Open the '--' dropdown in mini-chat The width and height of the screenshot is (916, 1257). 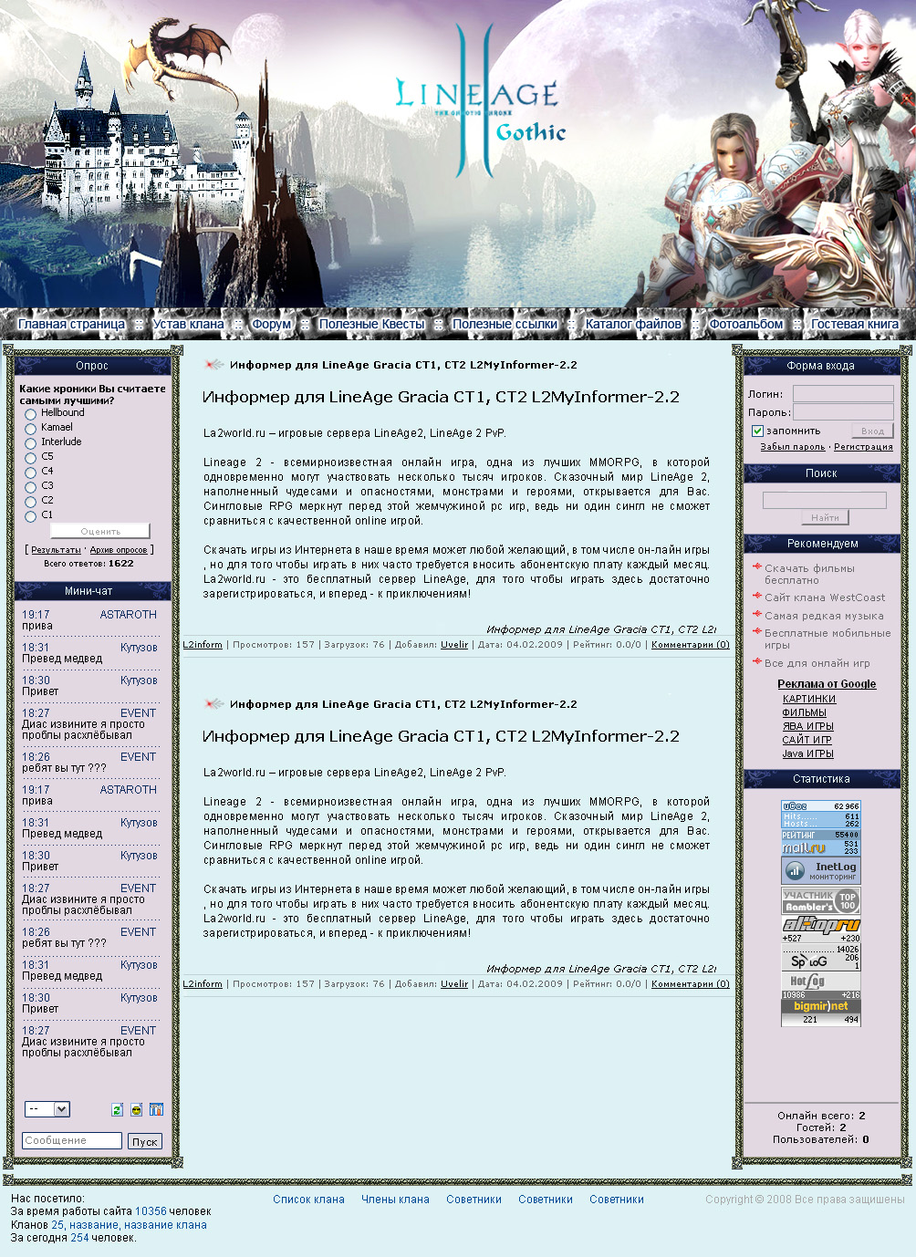point(47,1109)
